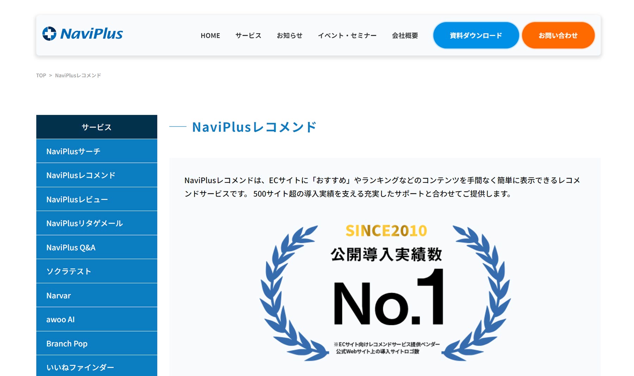Navigate to NaviPlusリタゲメール

(96, 223)
